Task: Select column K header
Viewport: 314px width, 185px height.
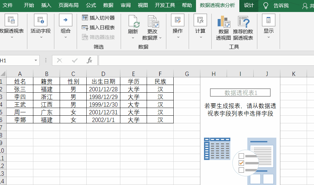Action: click(x=294, y=74)
